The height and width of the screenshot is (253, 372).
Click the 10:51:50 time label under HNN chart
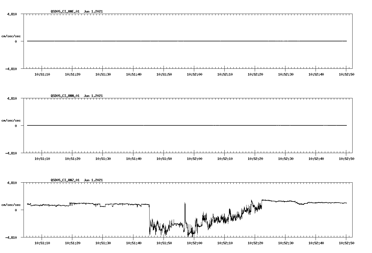point(164,159)
